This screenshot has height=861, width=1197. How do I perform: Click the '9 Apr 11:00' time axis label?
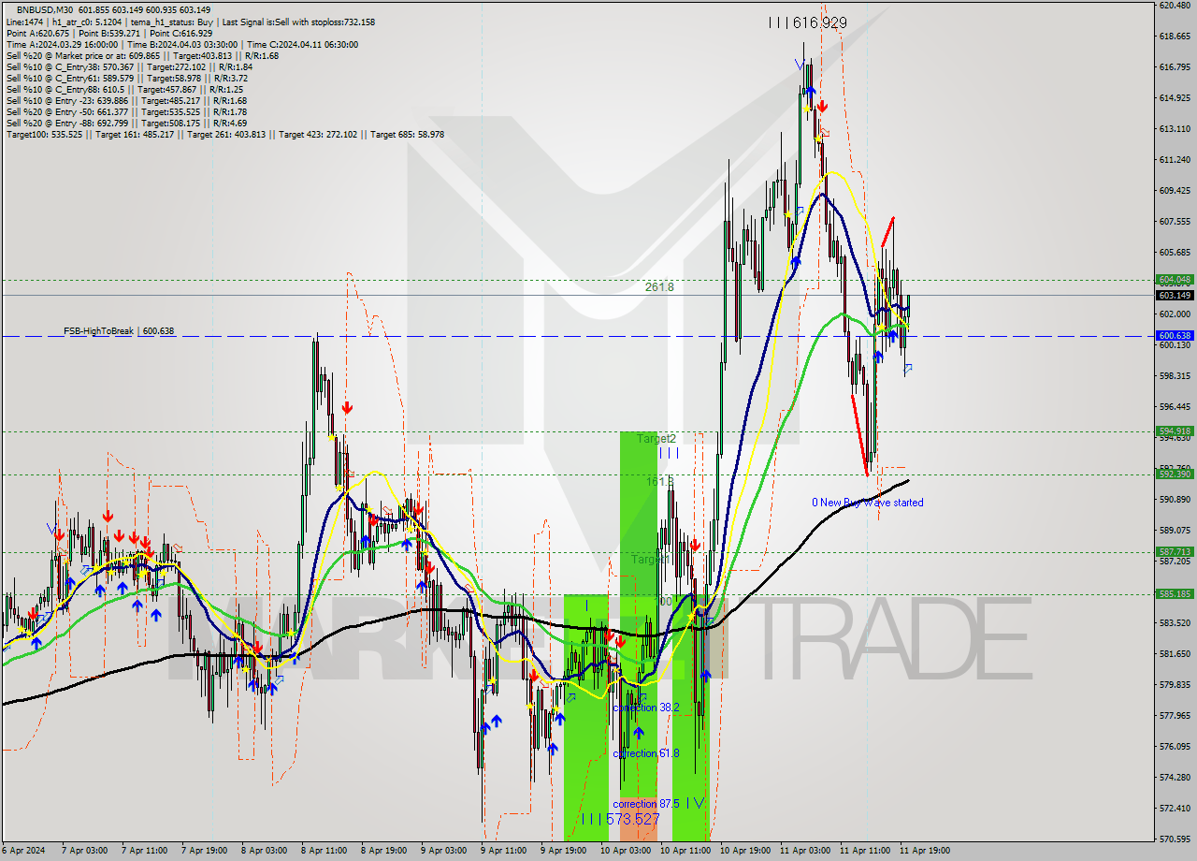click(503, 851)
